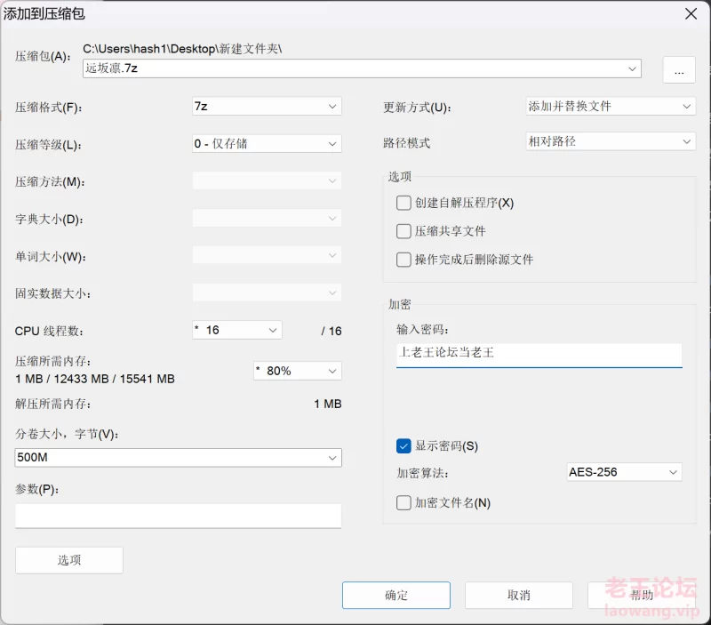Close the Add to Archive dialog
Viewport: 711px width, 625px height.
tap(691, 14)
